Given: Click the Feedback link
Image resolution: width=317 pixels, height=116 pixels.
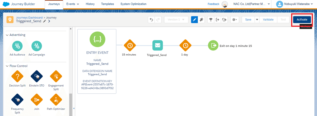Looking at the screenshot, I should pyautogui.click(x=213, y=4).
